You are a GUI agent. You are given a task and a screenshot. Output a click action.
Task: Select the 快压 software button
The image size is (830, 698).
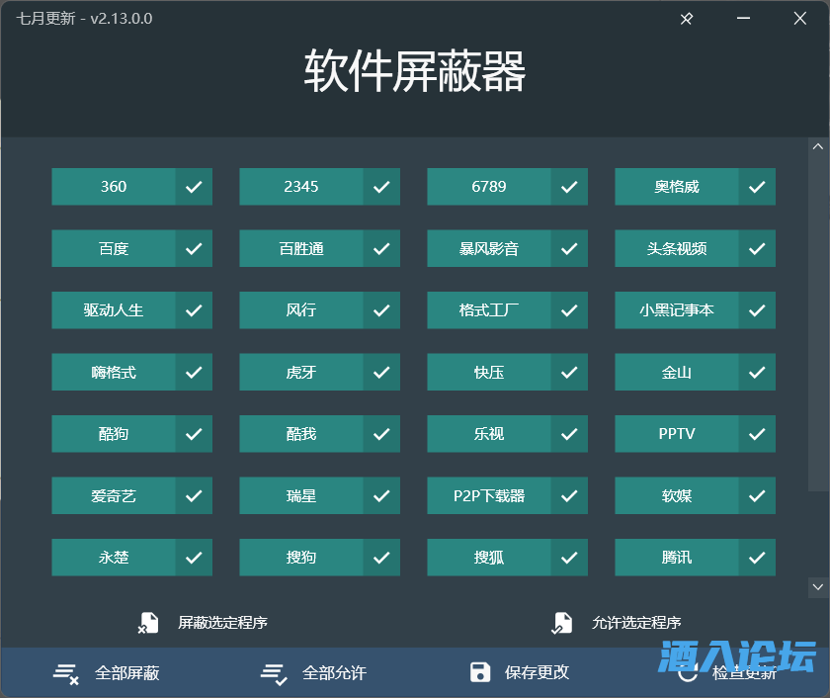(489, 372)
